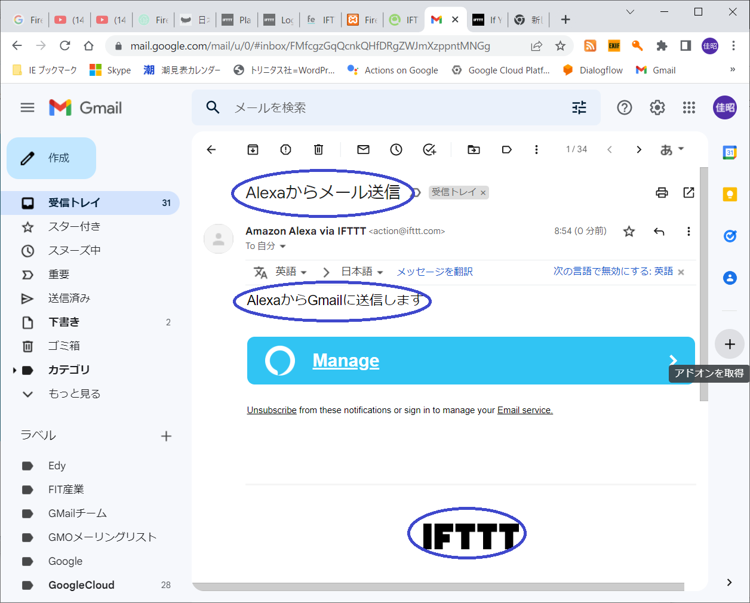Get add-ons with the plus button
The width and height of the screenshot is (750, 603).
tap(730, 344)
